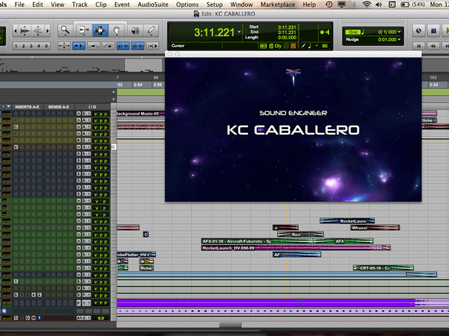This screenshot has width=449, height=336.
Task: Open the AudioSuite menu
Action: (153, 4)
